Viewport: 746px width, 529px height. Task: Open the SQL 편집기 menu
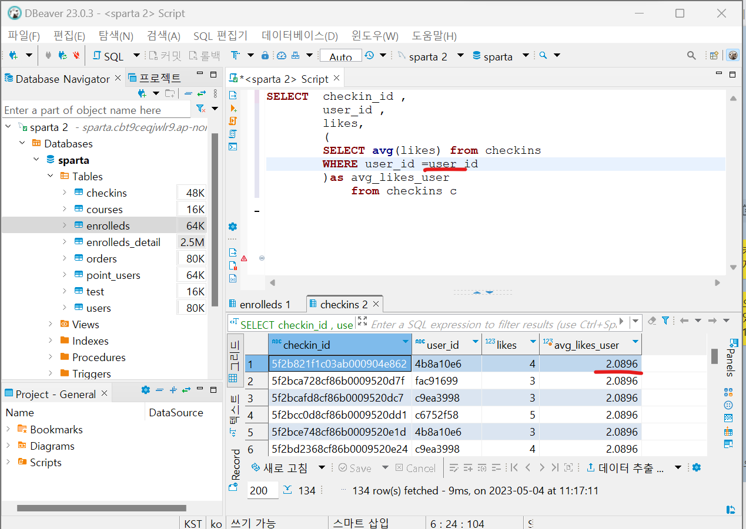point(220,36)
